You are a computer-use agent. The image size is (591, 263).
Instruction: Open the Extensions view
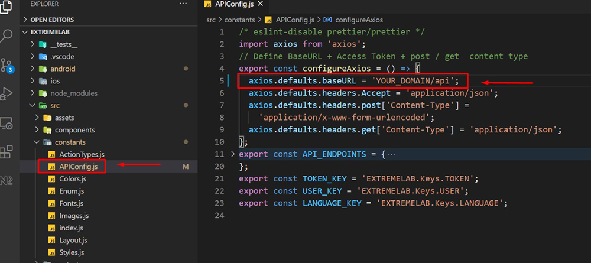pos(7,152)
